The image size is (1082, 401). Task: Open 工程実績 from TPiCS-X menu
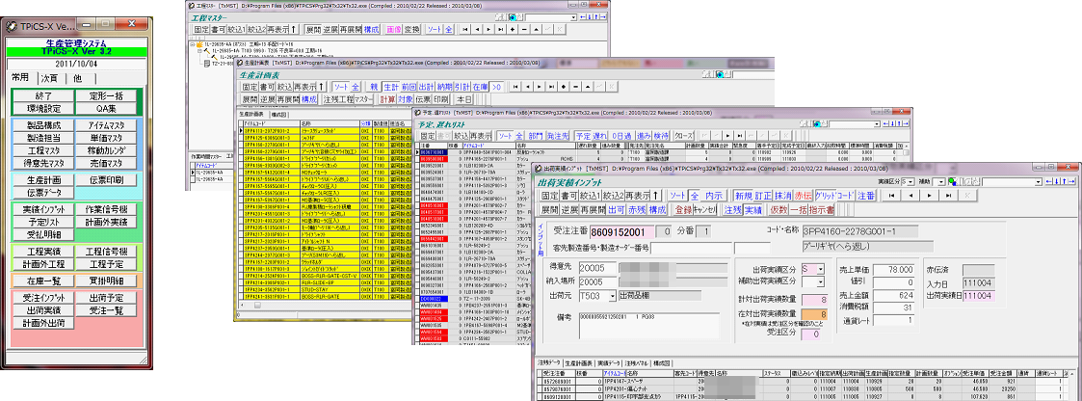(43, 252)
